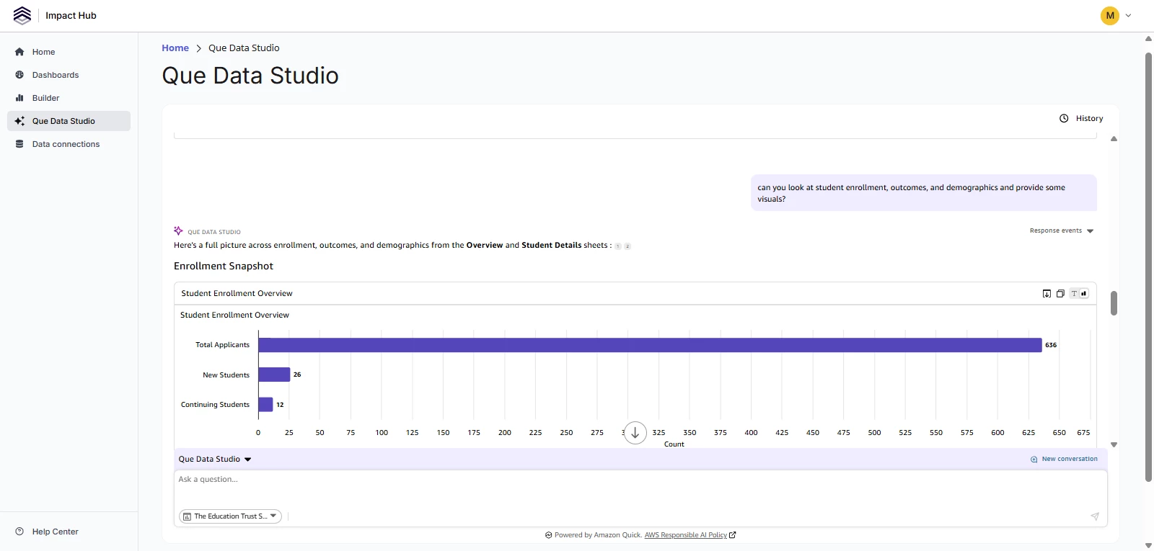The image size is (1154, 551).
Task: Click the user message bubble text
Action: [911, 193]
